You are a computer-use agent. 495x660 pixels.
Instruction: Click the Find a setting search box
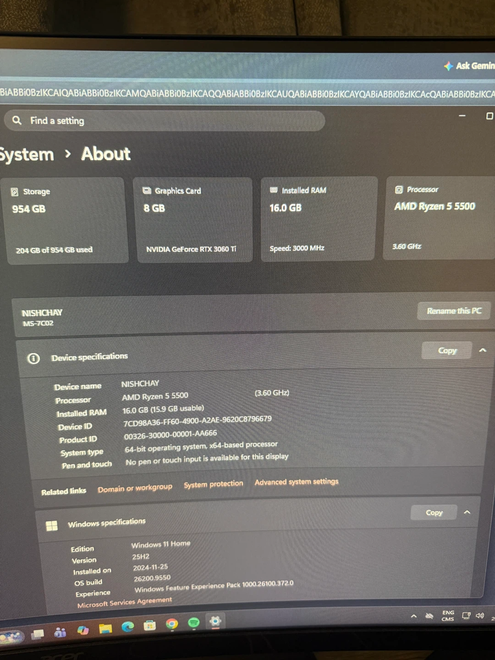tap(165, 121)
